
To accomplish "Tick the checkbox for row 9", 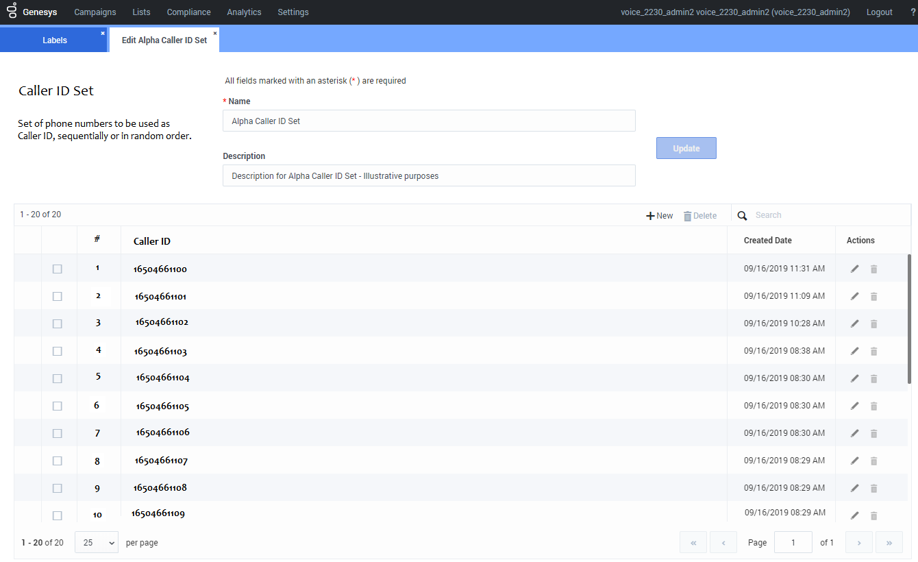I will coord(58,488).
